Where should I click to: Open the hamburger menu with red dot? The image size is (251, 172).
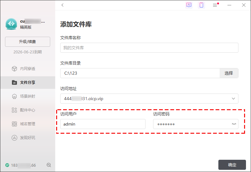215,5
